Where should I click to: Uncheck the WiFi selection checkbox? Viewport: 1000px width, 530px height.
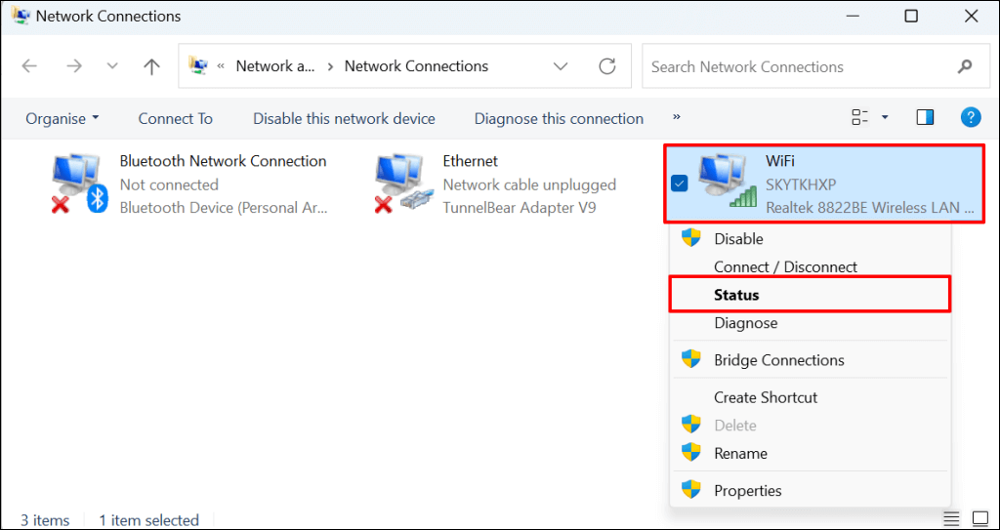(681, 183)
